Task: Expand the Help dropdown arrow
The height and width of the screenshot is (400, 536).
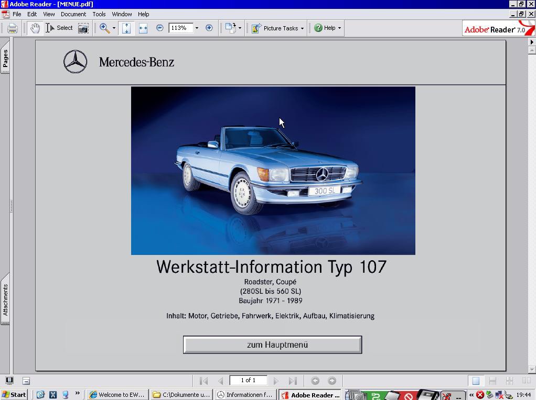Action: point(339,28)
